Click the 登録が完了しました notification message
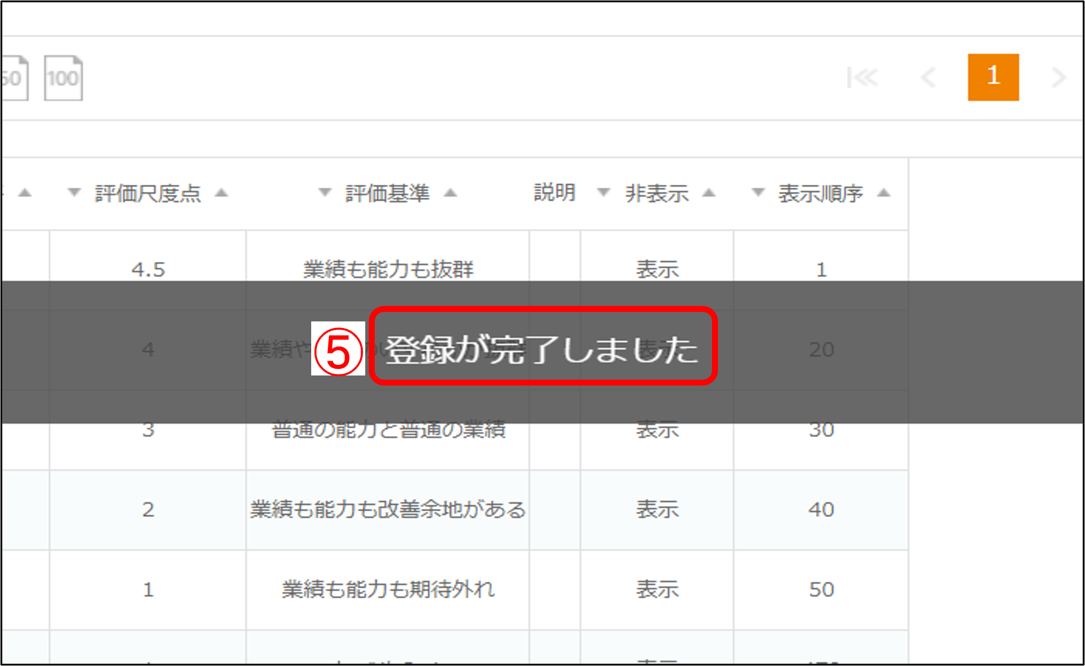Viewport: 1085px width, 666px height. (x=542, y=349)
